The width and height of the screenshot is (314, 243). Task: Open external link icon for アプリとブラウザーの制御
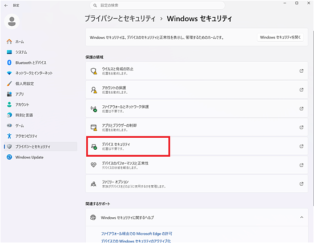point(301,128)
